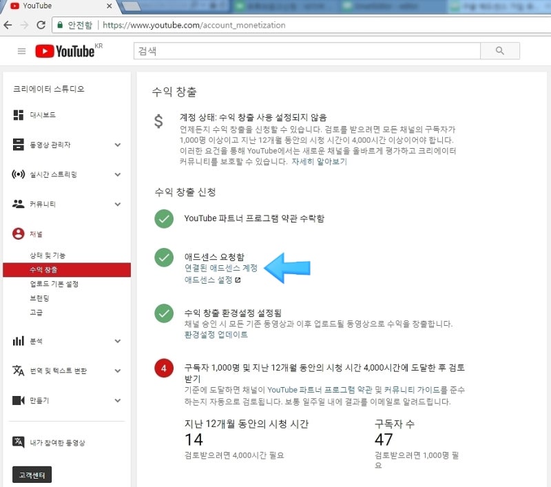Image resolution: width=551 pixels, height=487 pixels.
Task: Click the 대시보드 dashboard icon
Action: click(x=19, y=115)
